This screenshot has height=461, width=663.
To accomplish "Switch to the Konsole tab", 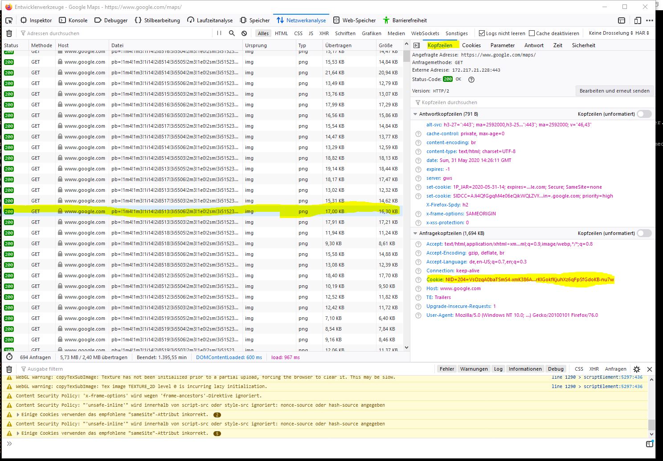I will pos(74,20).
